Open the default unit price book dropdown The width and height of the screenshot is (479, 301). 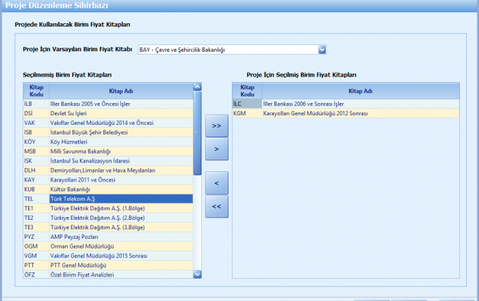tap(322, 50)
